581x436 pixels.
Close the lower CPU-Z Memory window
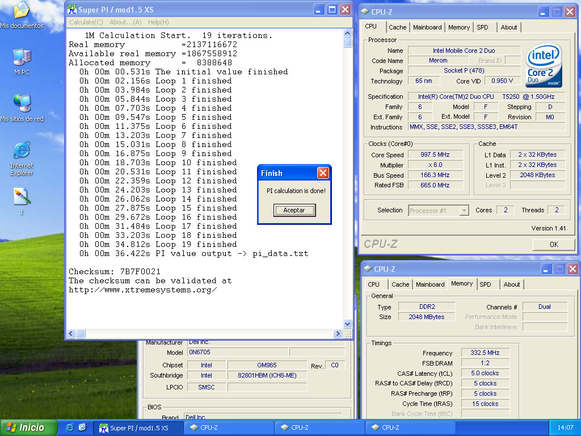572,269
